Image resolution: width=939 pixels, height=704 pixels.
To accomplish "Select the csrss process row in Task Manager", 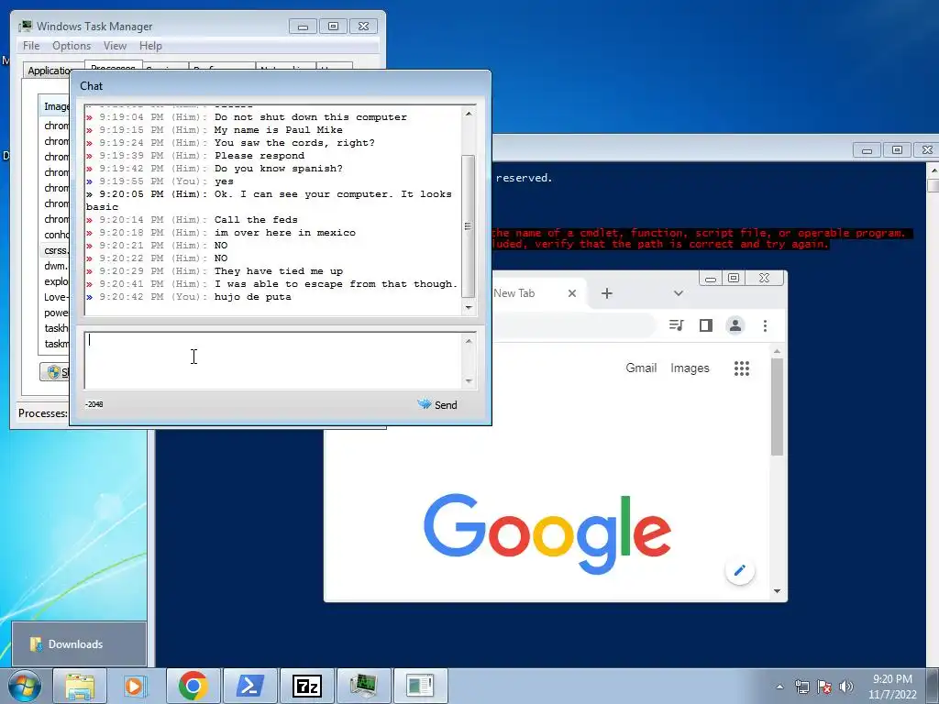I will click(56, 250).
